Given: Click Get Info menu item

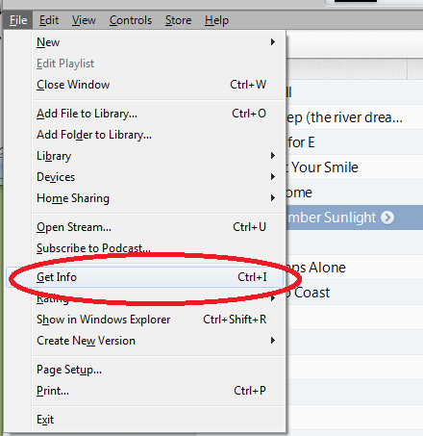Looking at the screenshot, I should [x=145, y=277].
